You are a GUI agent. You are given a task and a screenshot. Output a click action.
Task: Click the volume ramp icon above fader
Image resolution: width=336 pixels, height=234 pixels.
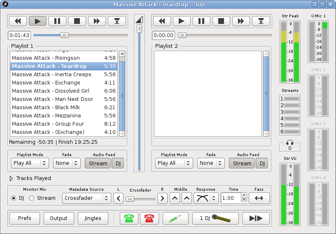click(139, 20)
